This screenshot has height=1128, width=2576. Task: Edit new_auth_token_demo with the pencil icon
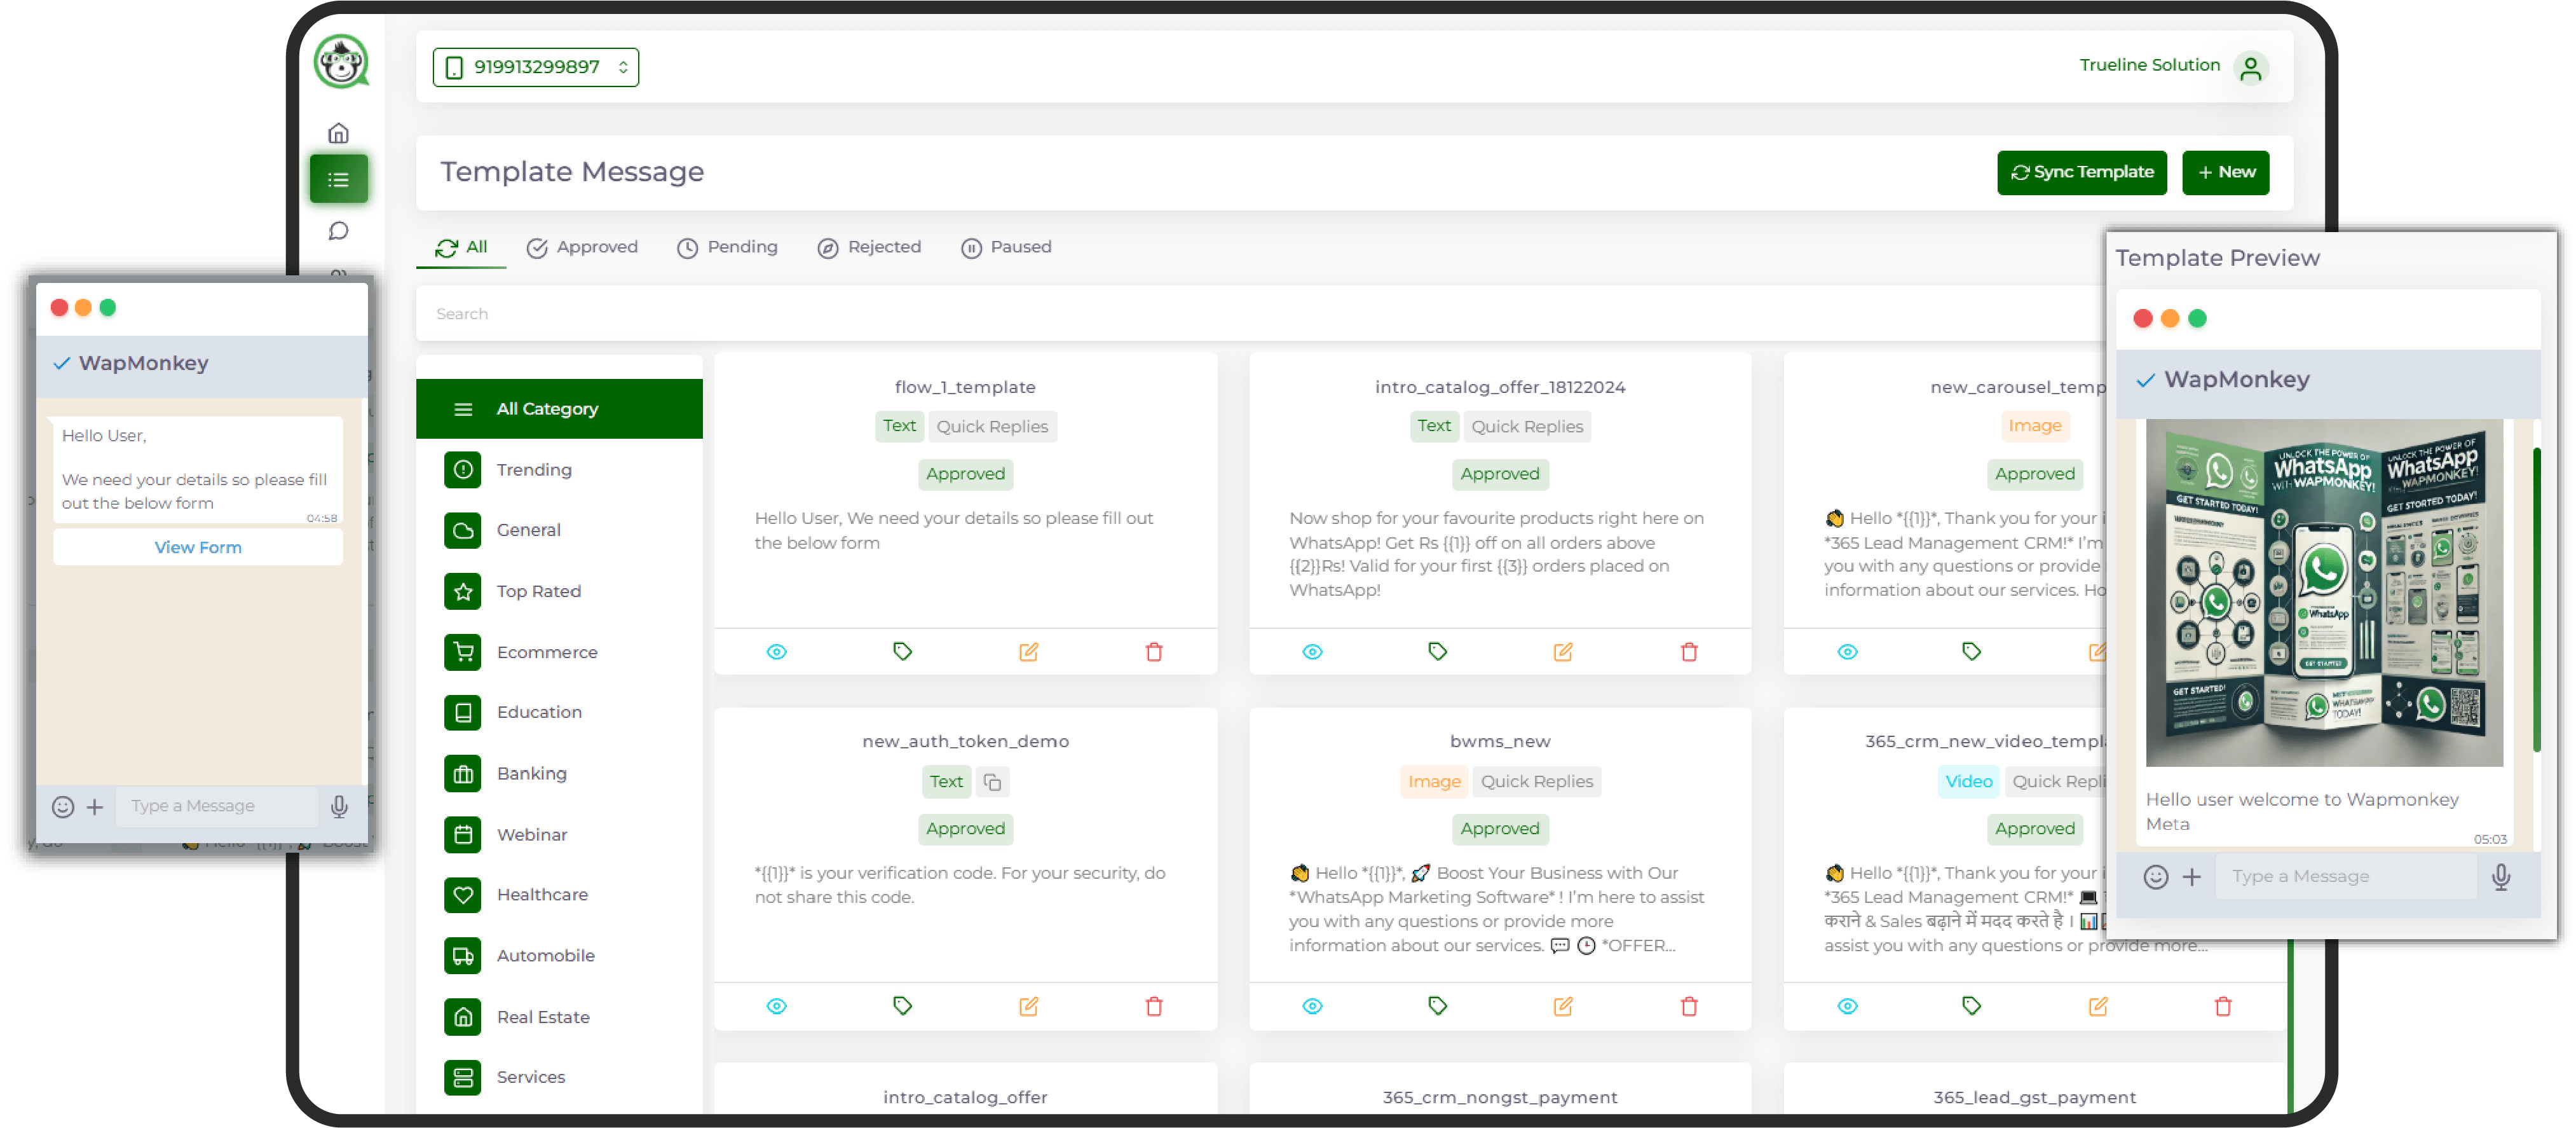pyautogui.click(x=1028, y=1006)
